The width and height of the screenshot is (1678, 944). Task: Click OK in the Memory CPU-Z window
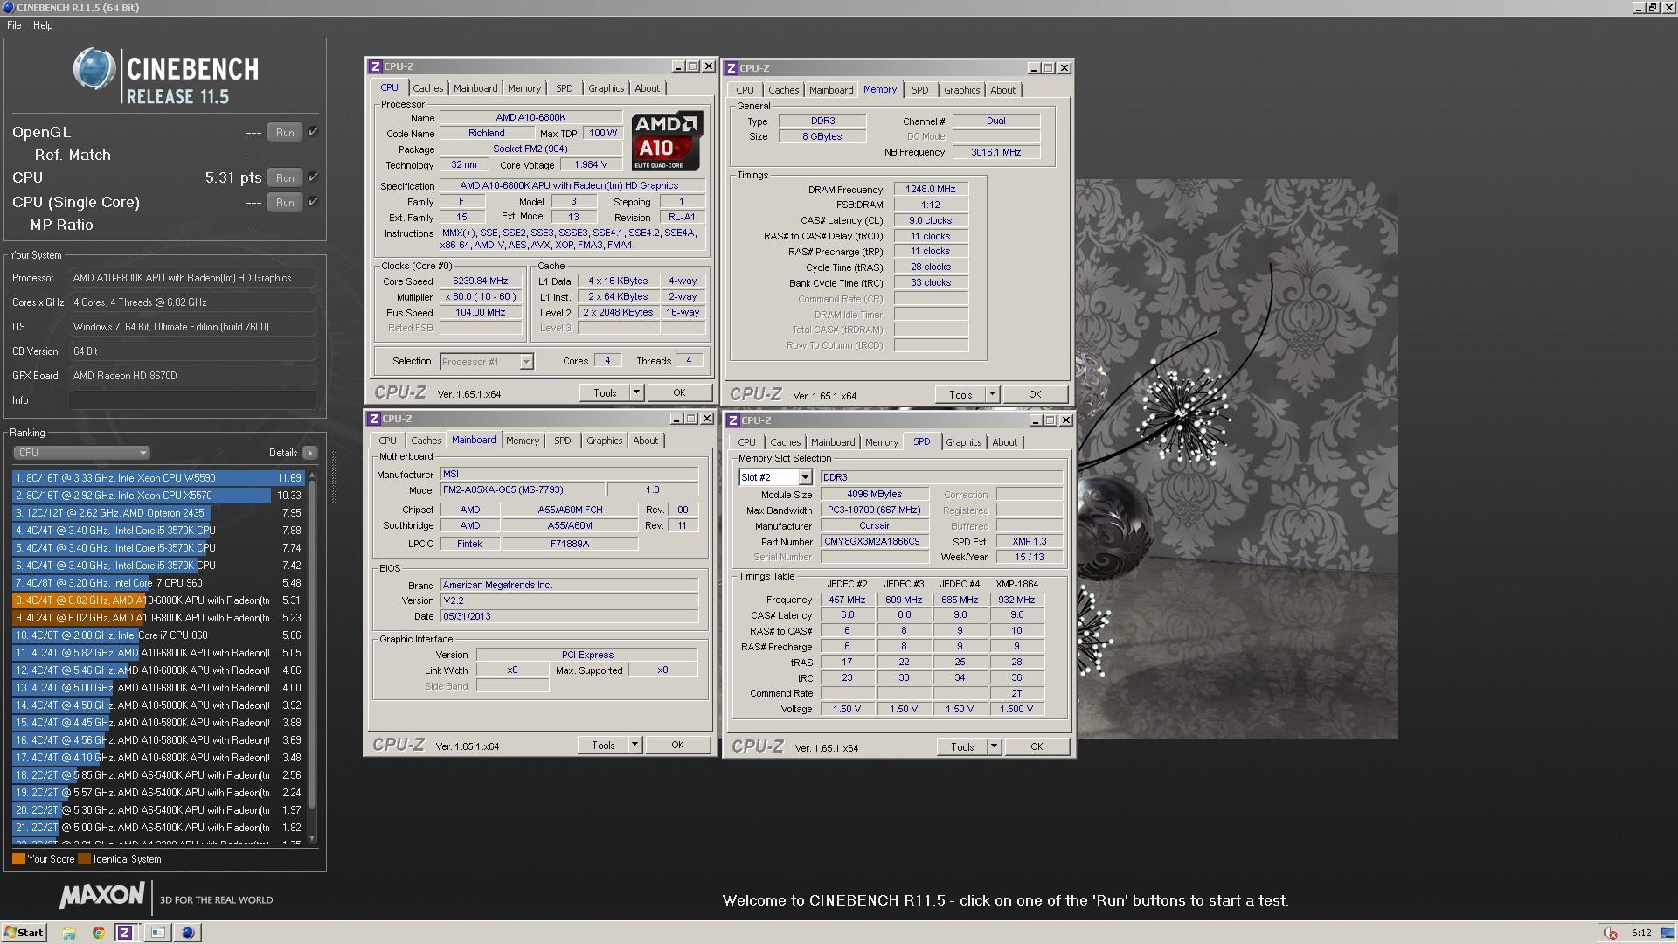click(x=1035, y=395)
